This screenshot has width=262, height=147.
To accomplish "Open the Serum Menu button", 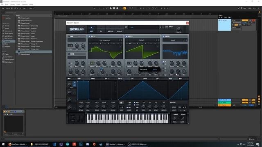I will pos(171,27).
